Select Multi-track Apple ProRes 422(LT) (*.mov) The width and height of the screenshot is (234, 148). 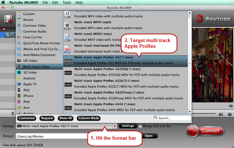[x=126, y=84]
